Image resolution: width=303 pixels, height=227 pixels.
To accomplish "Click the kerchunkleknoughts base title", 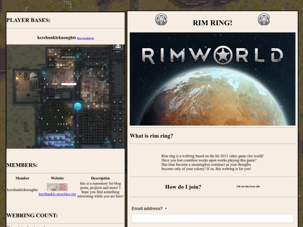I will click(57, 38).
